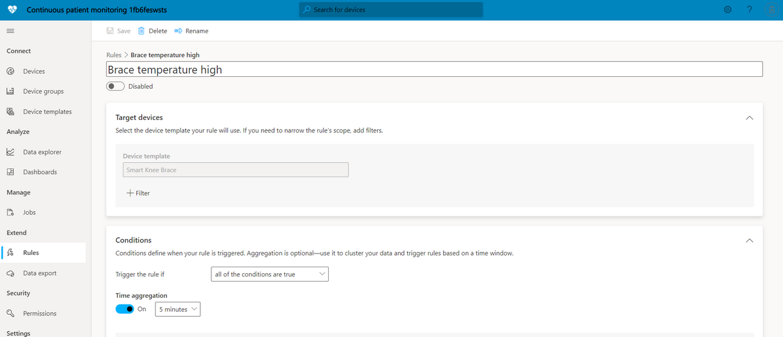This screenshot has height=337, width=783.
Task: Click the Device groups sidebar icon
Action: [10, 91]
